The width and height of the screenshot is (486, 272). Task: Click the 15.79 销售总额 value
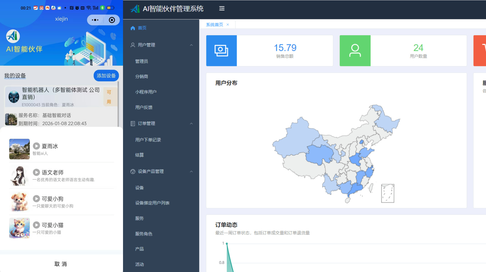285,48
